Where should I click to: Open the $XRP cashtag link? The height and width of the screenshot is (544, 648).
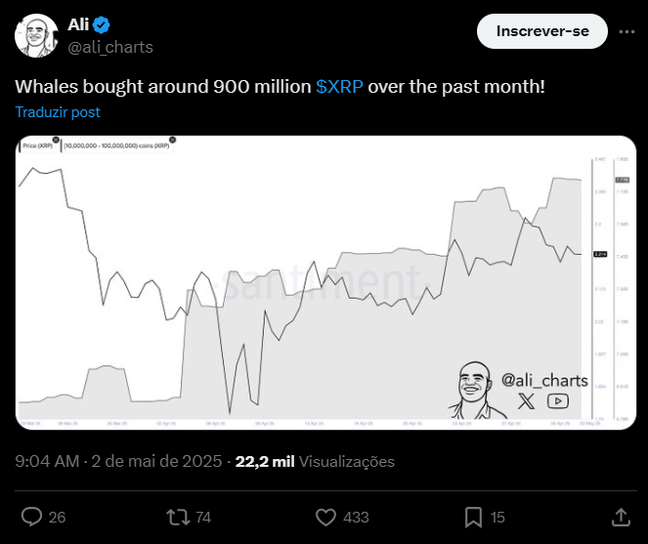[x=340, y=87]
